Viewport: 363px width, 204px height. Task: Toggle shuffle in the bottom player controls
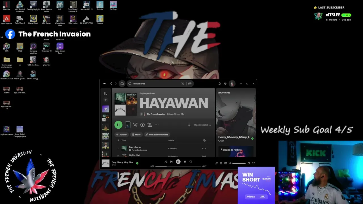[x=166, y=162]
